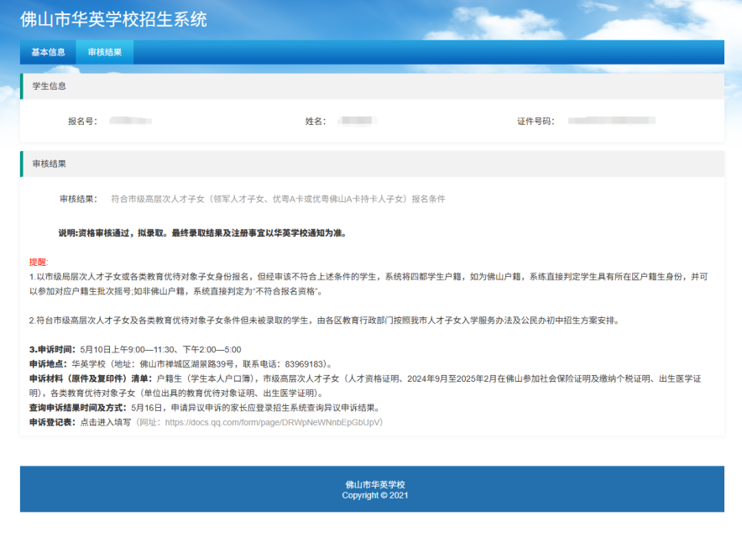The height and width of the screenshot is (537, 742).
Task: Click the contact phone number 83969183
Action: pyautogui.click(x=304, y=364)
